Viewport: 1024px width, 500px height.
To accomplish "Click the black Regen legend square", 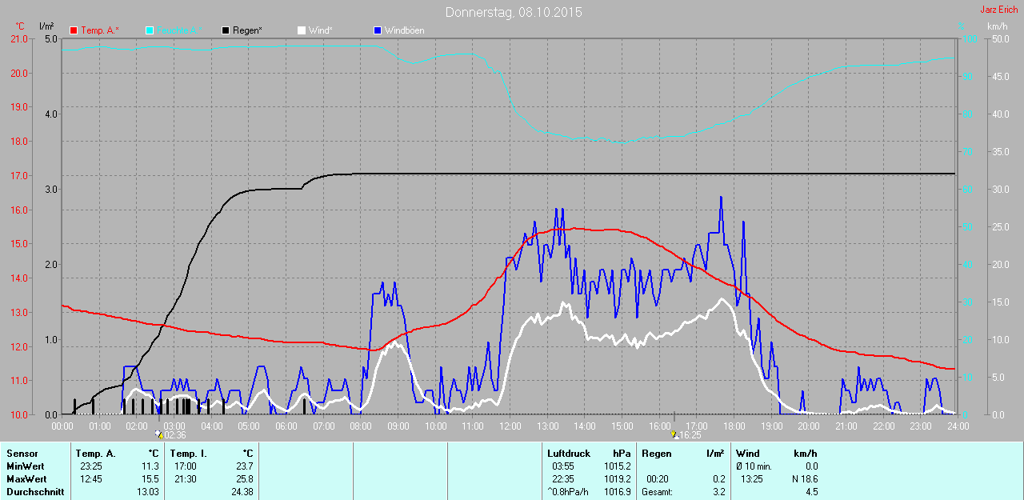I will 226,30.
